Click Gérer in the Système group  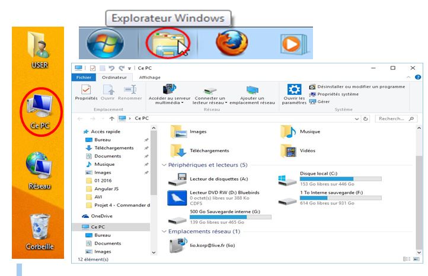pos(320,102)
